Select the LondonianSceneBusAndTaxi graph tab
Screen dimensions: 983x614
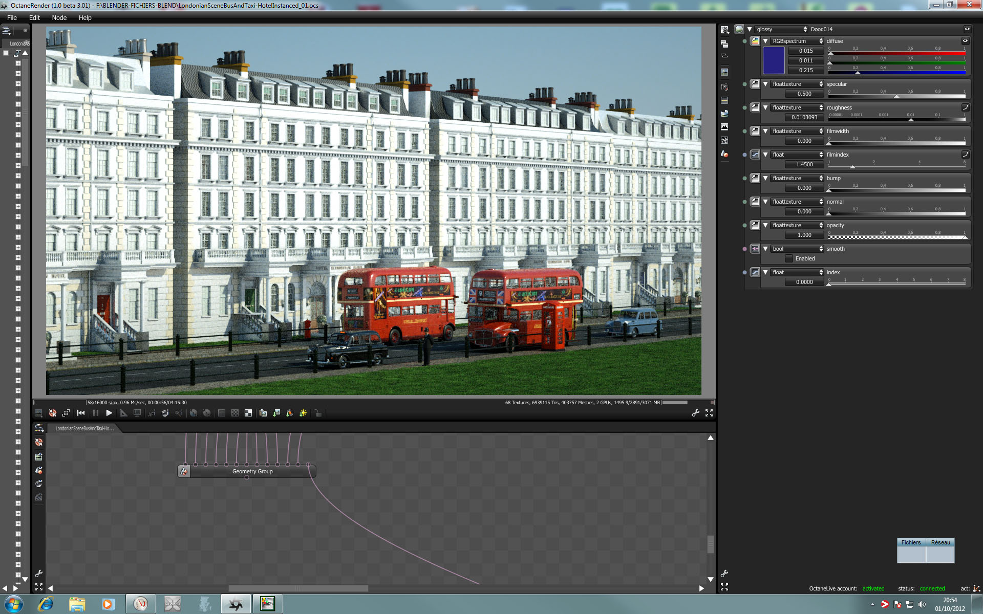coord(84,428)
